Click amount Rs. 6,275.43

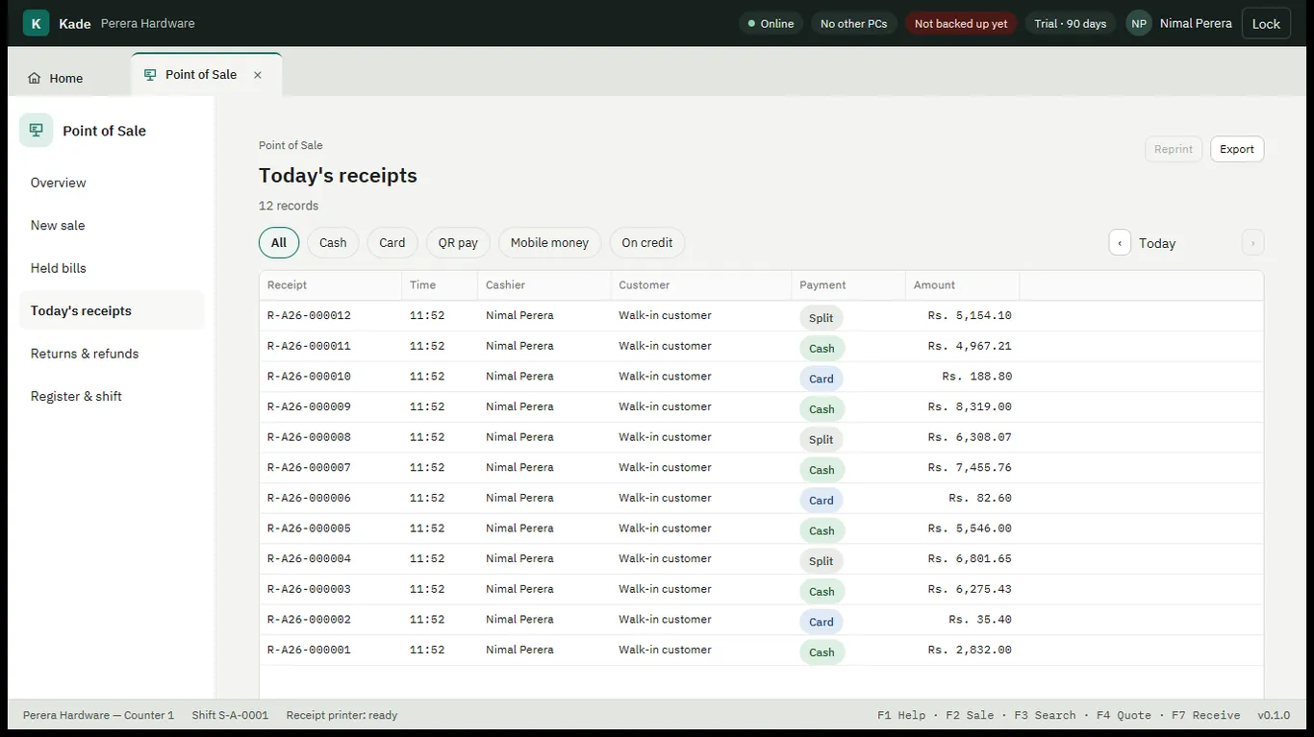[x=970, y=589]
